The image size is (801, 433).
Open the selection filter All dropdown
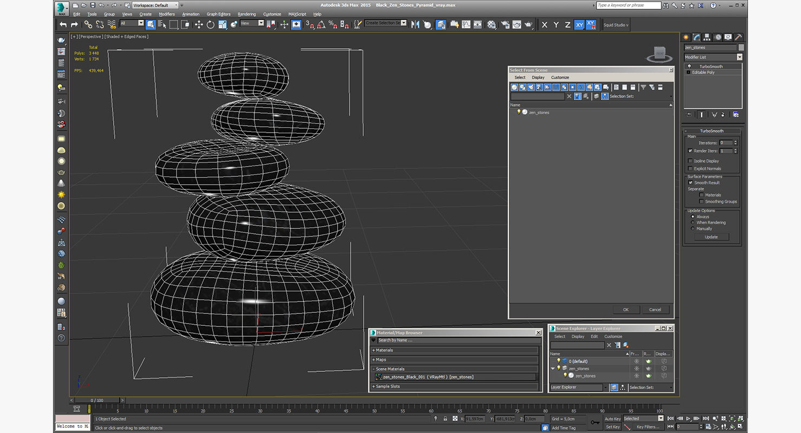[132, 23]
